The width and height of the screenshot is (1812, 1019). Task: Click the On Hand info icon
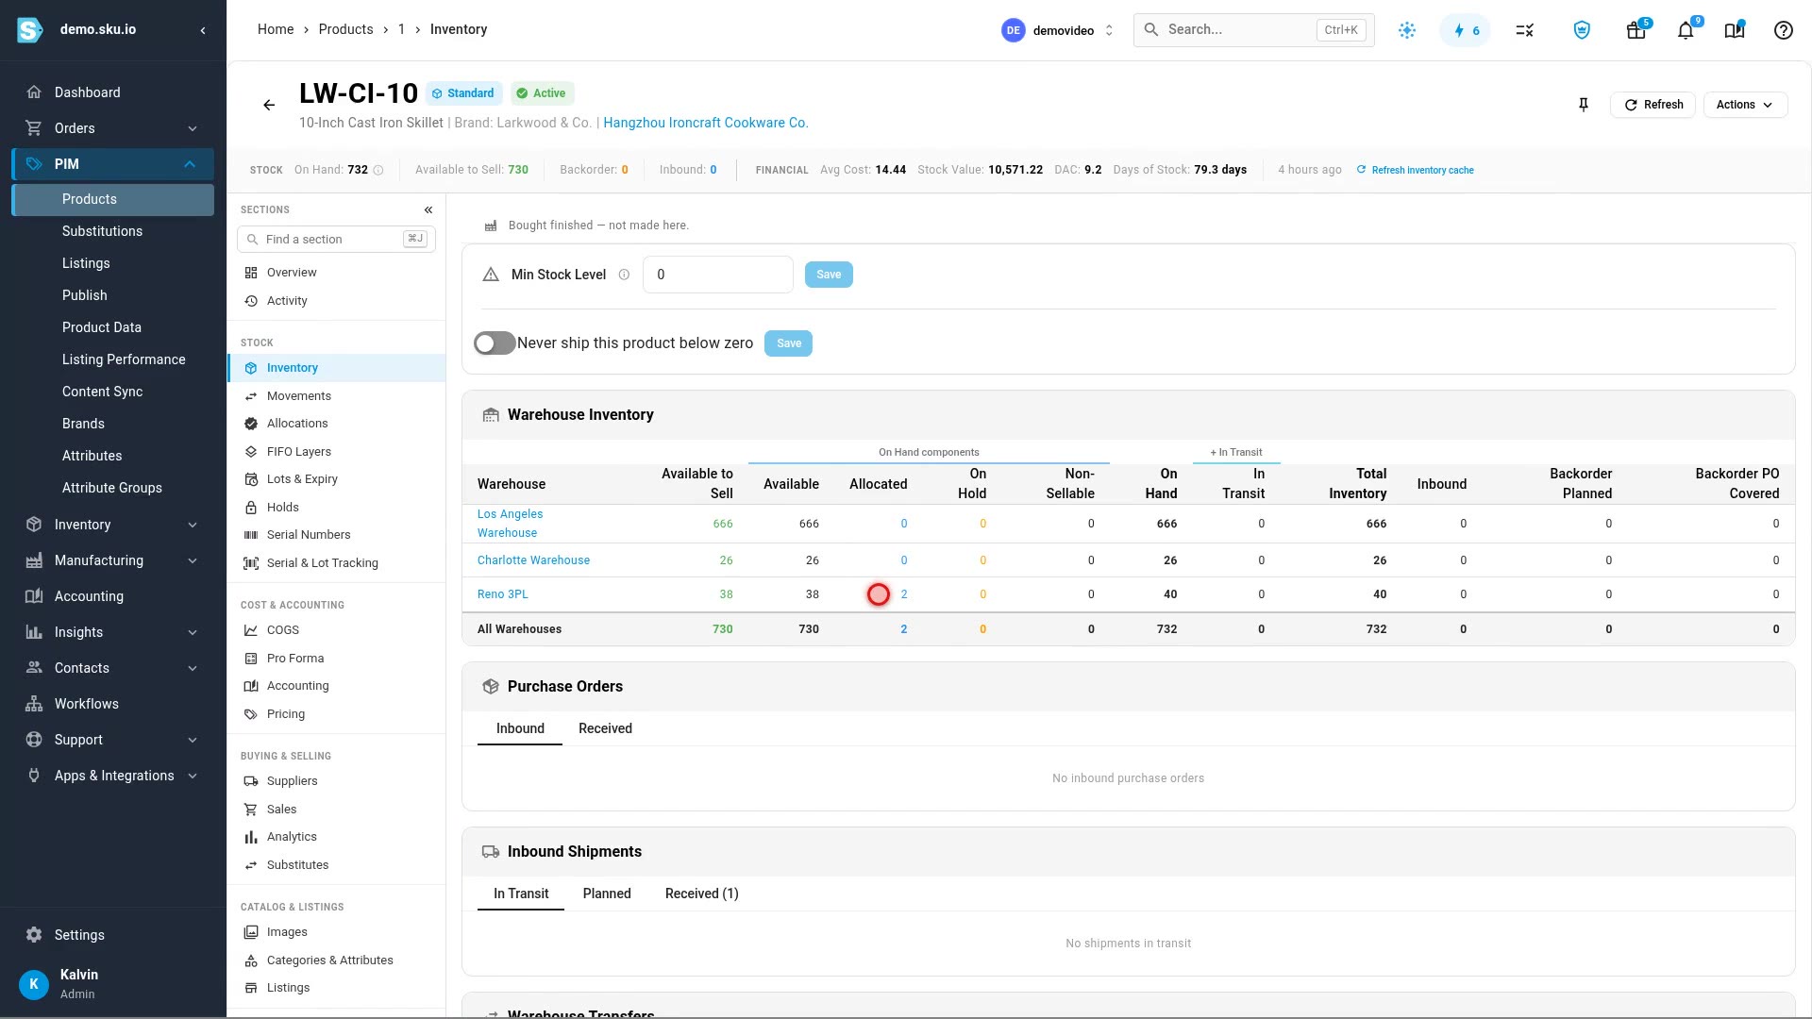coord(378,171)
